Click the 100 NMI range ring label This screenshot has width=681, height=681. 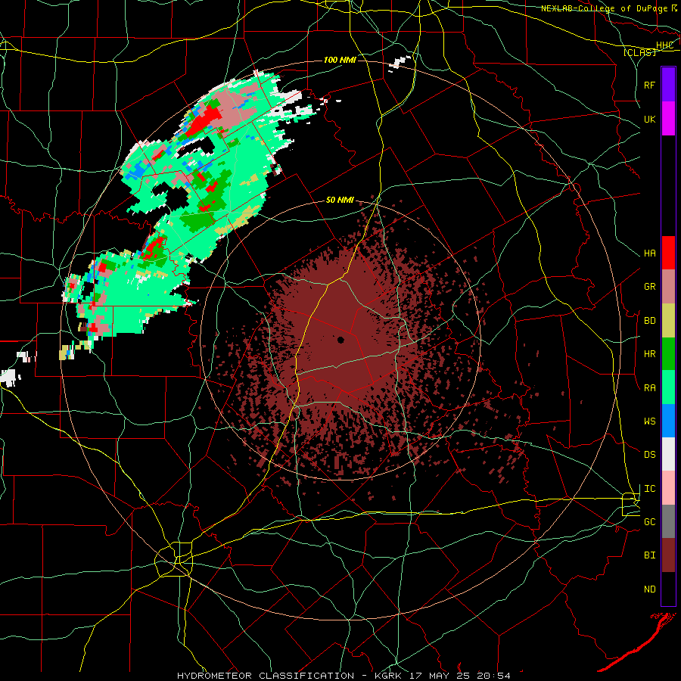pyautogui.click(x=340, y=60)
